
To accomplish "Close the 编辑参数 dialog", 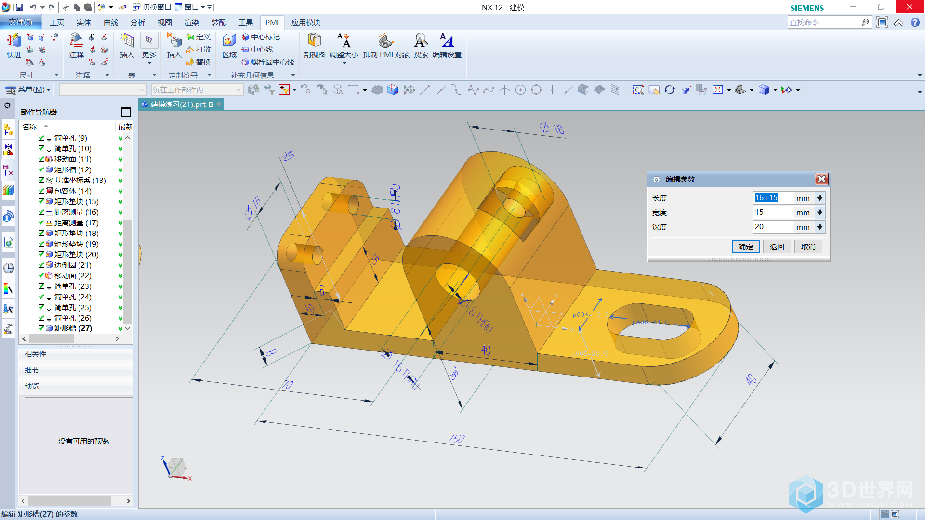I will (x=821, y=179).
